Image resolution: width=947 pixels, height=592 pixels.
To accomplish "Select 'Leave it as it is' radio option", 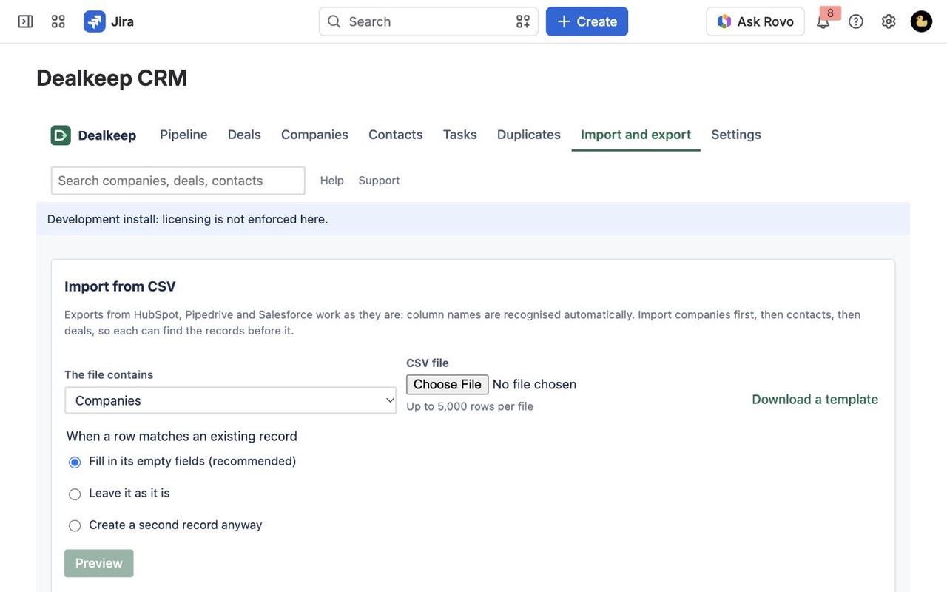I will pyautogui.click(x=75, y=494).
